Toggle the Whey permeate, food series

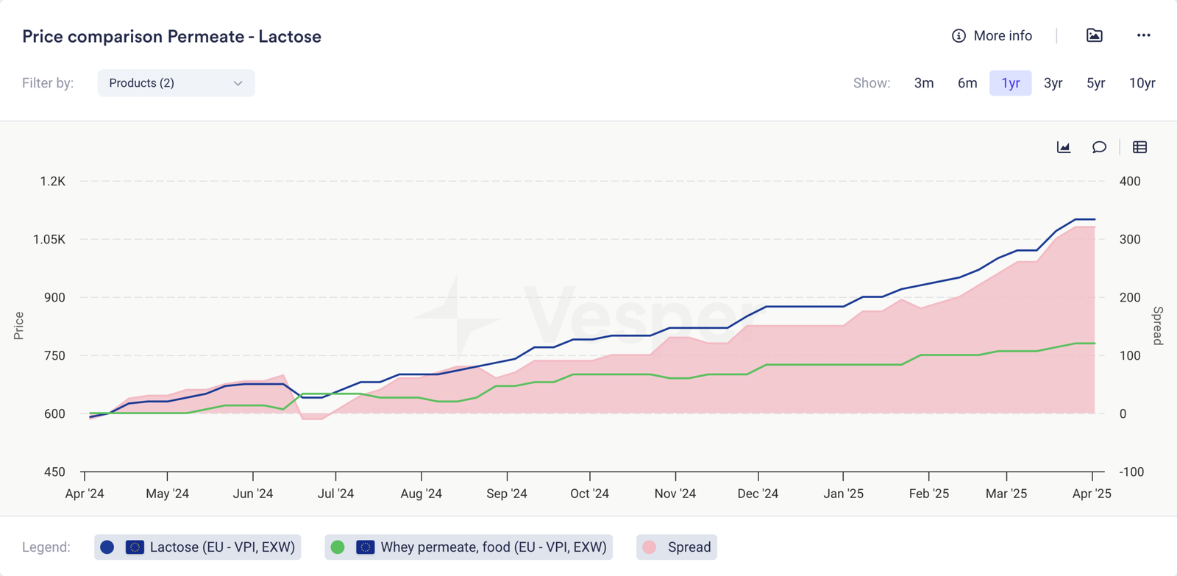tap(493, 547)
